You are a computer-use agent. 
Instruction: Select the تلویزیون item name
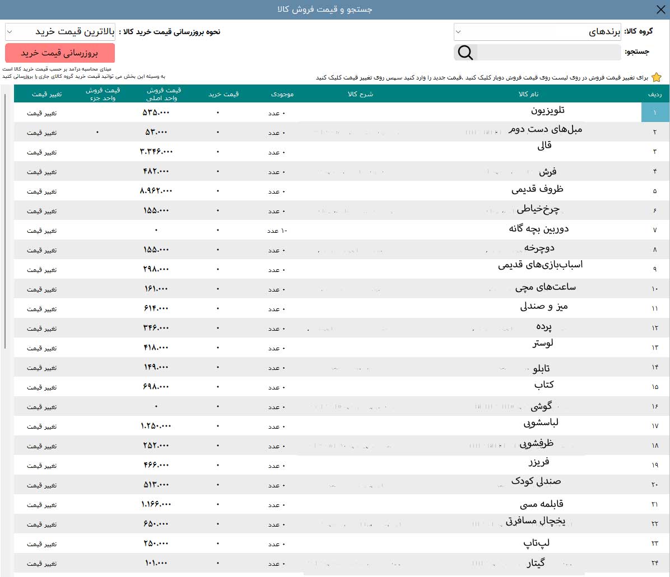tap(548, 111)
